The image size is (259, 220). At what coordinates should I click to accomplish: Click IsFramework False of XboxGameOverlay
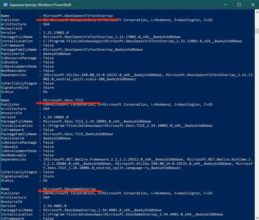pos(48,218)
